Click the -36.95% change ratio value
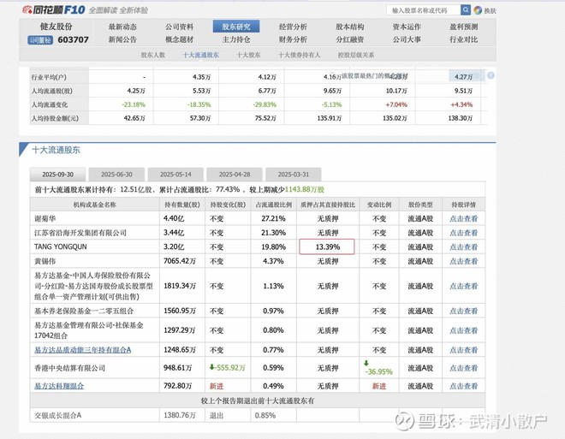The image size is (565, 439). tap(378, 371)
